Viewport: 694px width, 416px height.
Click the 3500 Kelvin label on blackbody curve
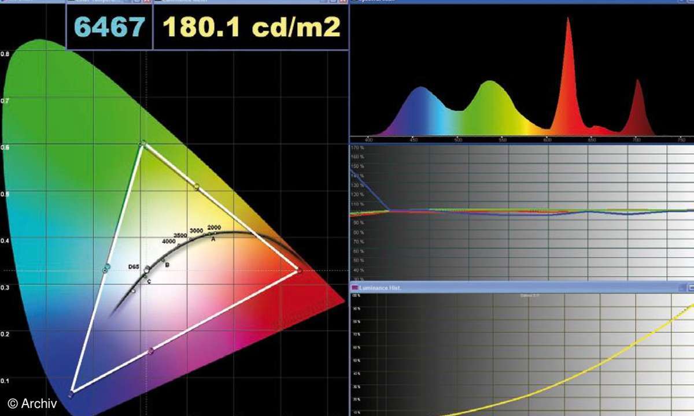pos(180,236)
